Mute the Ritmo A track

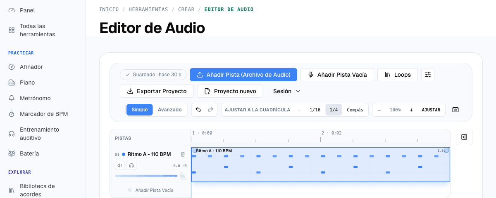[x=120, y=165]
